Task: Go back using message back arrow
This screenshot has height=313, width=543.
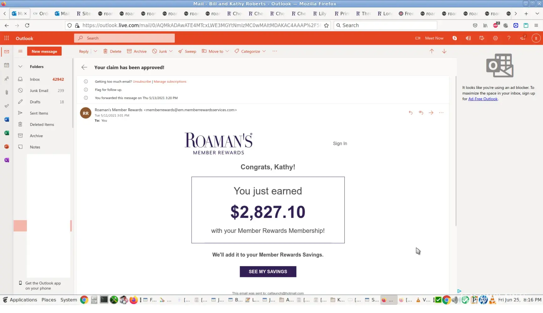Action: click(84, 67)
